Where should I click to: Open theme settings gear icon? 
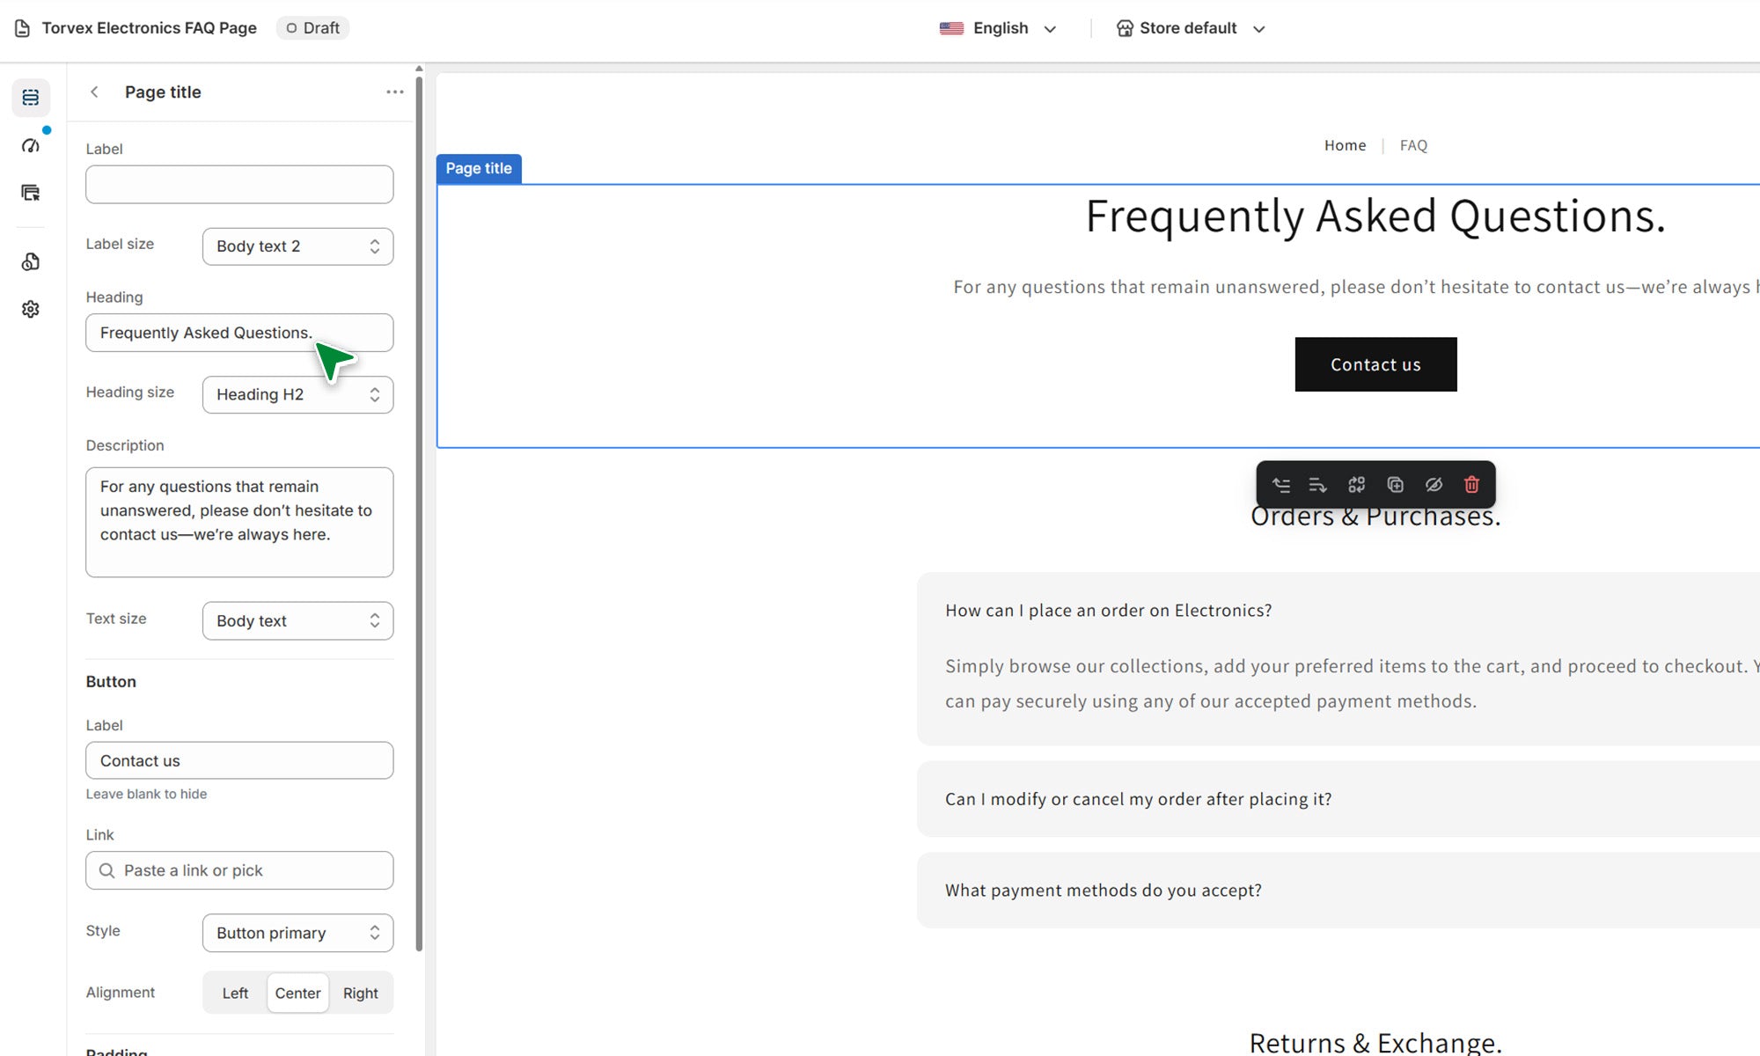point(31,309)
